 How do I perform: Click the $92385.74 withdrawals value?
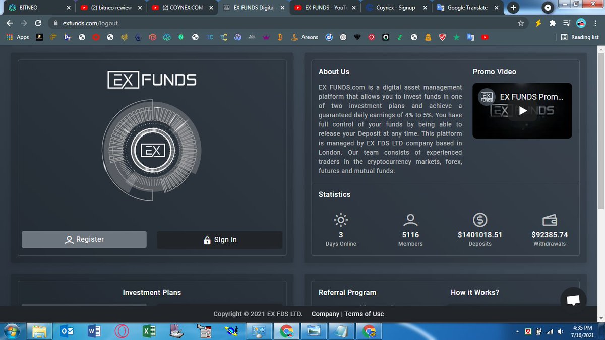tap(550, 235)
